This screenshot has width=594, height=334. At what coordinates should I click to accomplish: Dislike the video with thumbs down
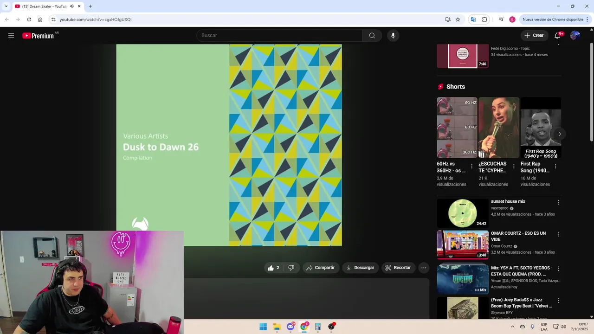[x=291, y=268]
